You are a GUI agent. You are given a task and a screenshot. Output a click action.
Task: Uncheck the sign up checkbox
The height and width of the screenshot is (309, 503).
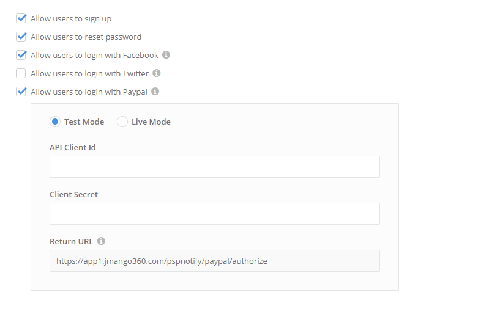[21, 18]
